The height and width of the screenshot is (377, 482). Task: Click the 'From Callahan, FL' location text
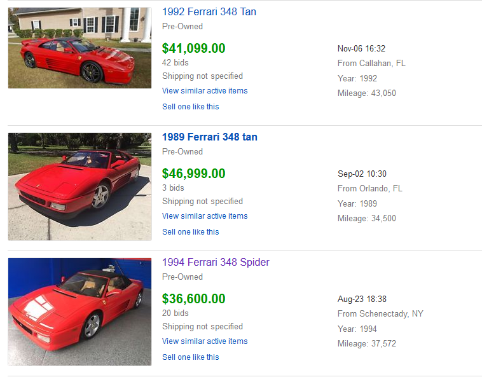click(371, 64)
